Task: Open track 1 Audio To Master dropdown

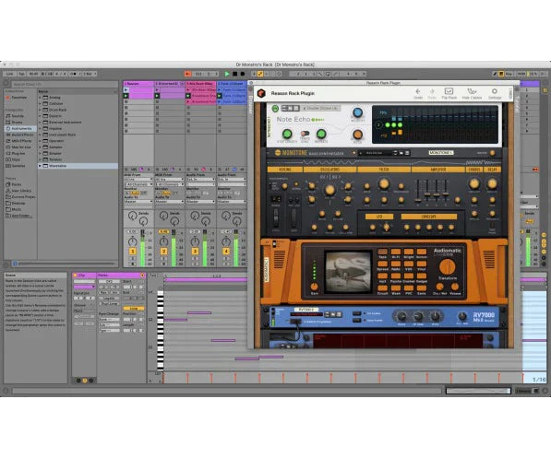Action: 138,202
